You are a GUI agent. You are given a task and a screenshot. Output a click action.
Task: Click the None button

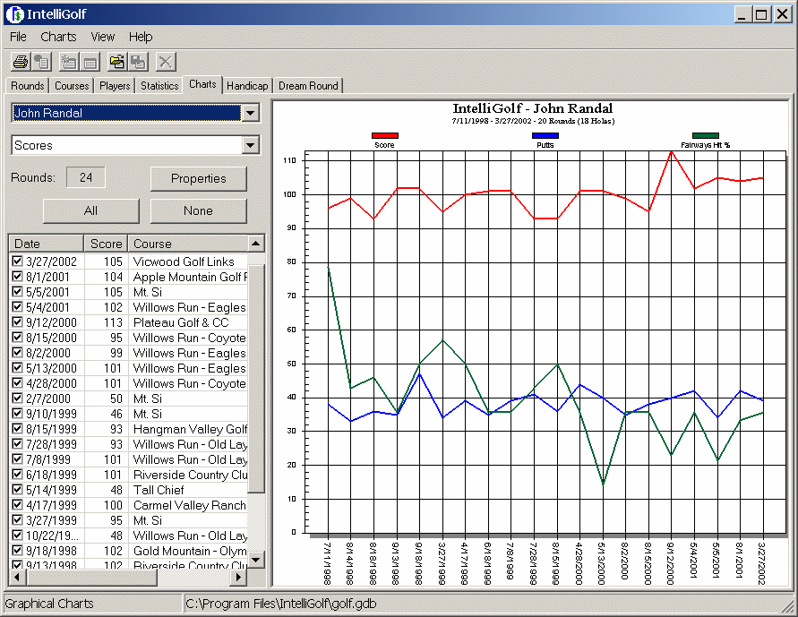pos(199,210)
